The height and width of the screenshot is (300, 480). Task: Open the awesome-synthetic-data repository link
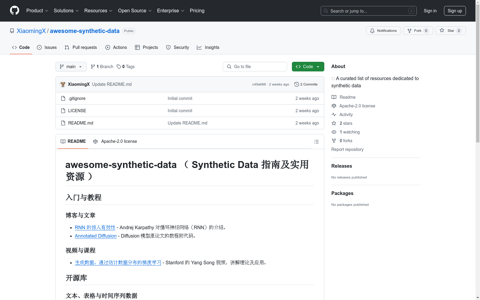click(85, 31)
